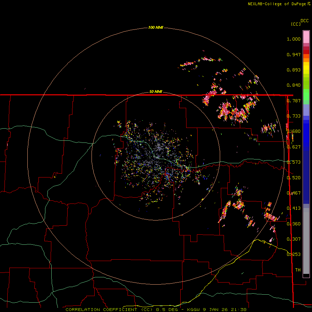Select the 0.733 color bar value
312x312 pixels.
294,116
